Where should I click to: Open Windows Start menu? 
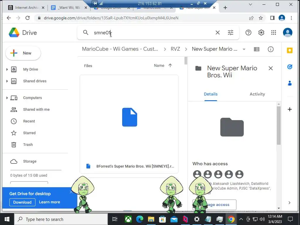pos(7,219)
